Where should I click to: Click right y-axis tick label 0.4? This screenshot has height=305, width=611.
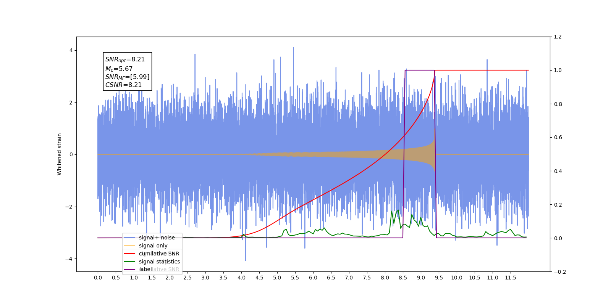(558, 171)
